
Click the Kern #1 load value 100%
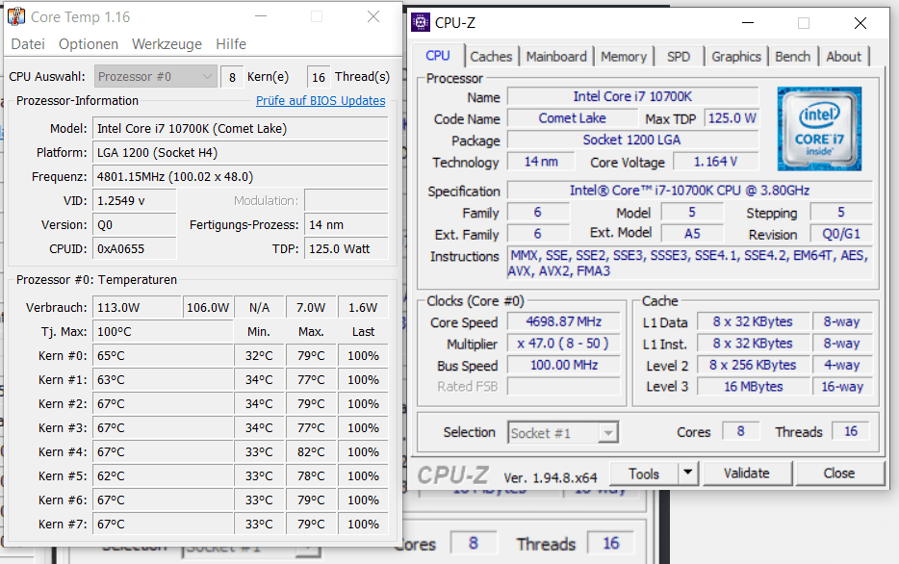pyautogui.click(x=363, y=379)
